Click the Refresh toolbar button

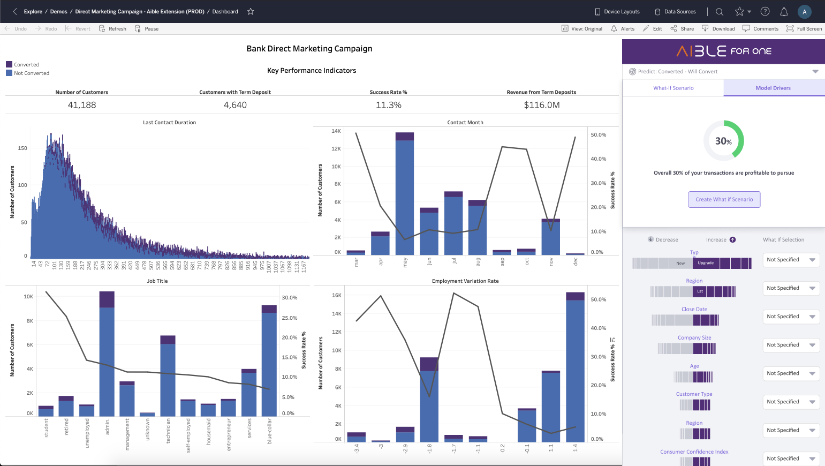(112, 29)
